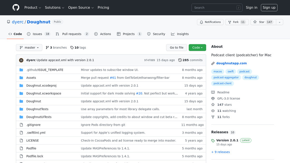The image size is (290, 163).
Task: Select the podcast-aggregator topic tag
Action: (225, 77)
